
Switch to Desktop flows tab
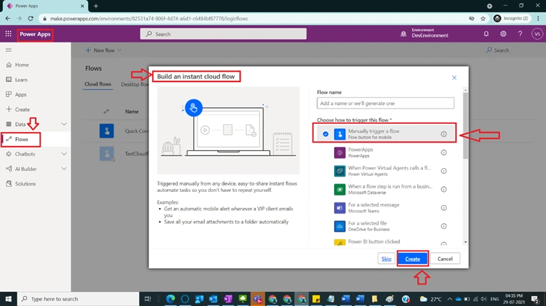(x=135, y=84)
